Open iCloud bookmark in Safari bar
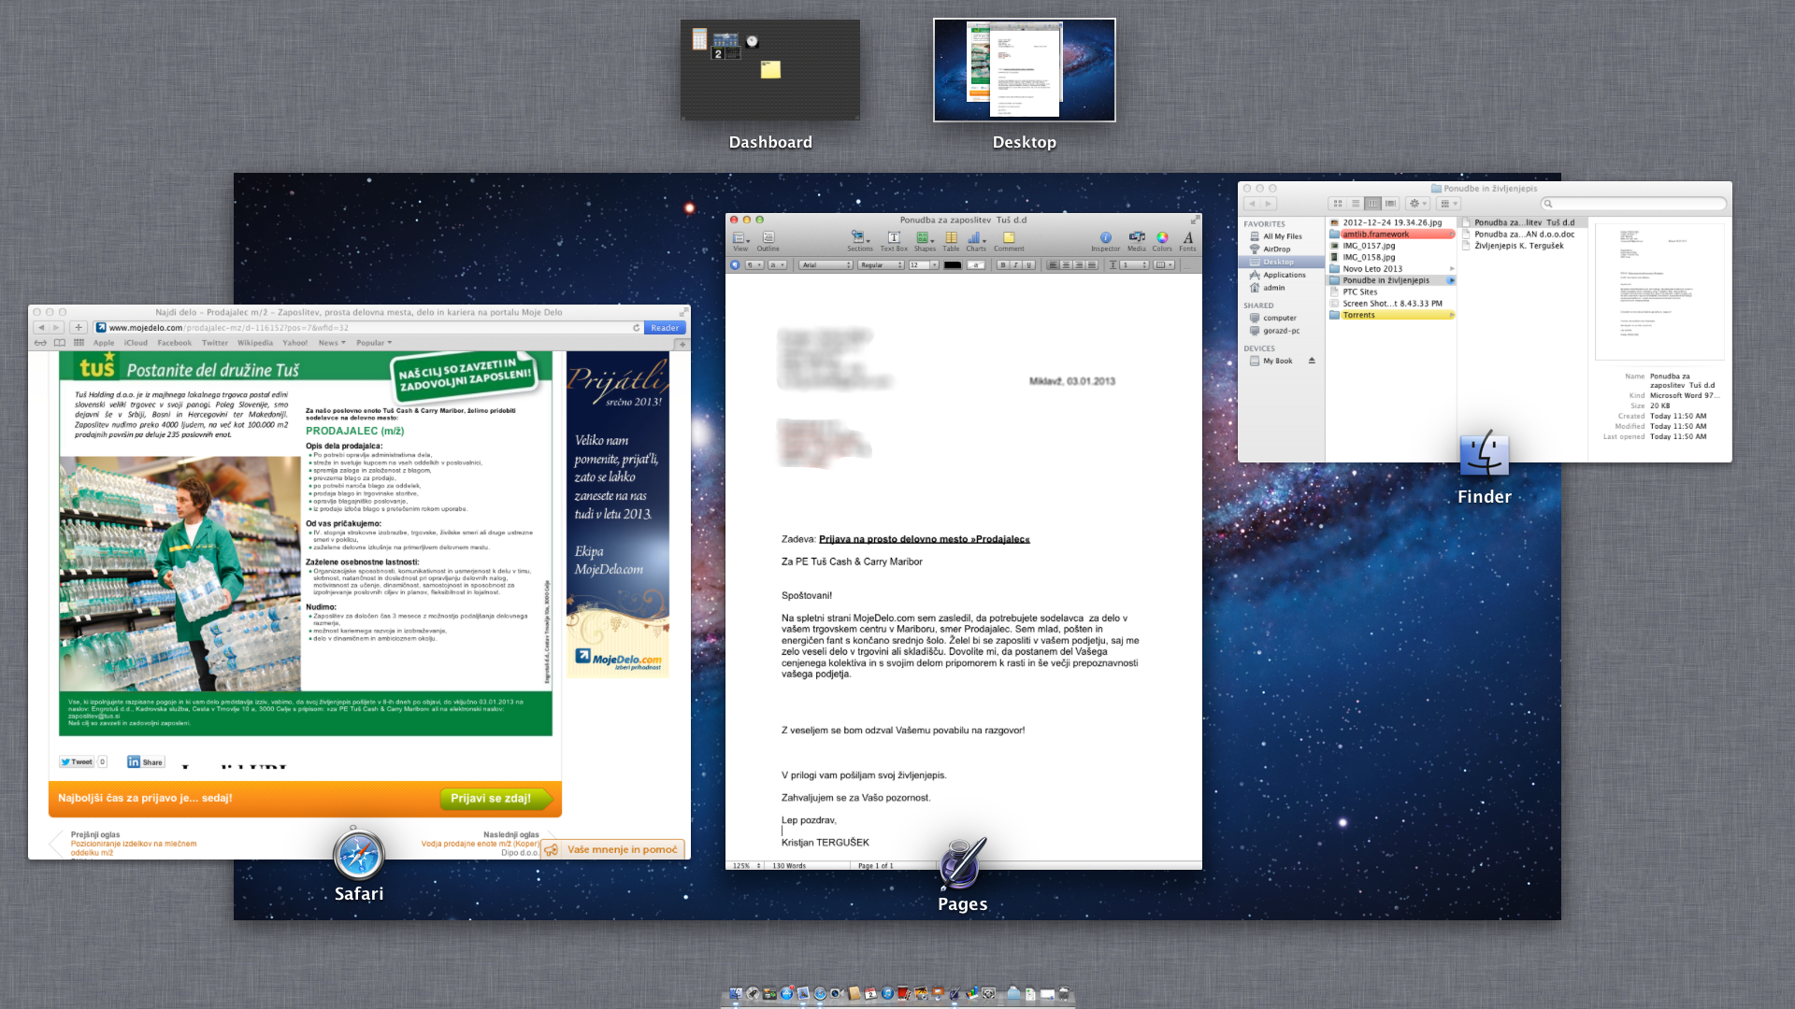Image resolution: width=1795 pixels, height=1009 pixels. pyautogui.click(x=136, y=343)
